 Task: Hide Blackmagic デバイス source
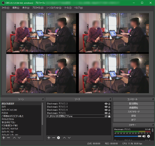[106, 113]
